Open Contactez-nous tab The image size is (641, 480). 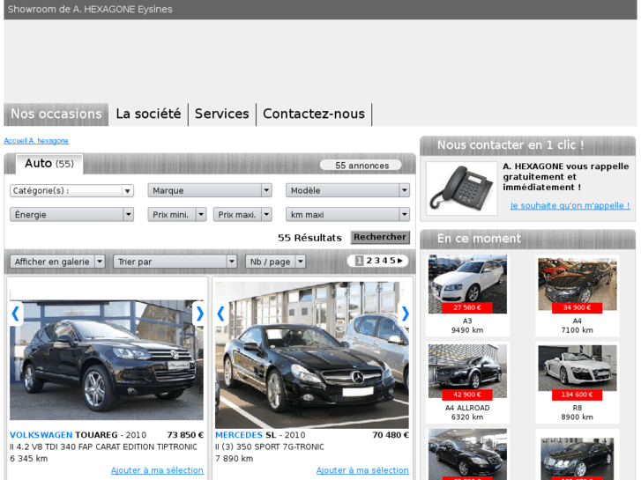pyautogui.click(x=314, y=114)
